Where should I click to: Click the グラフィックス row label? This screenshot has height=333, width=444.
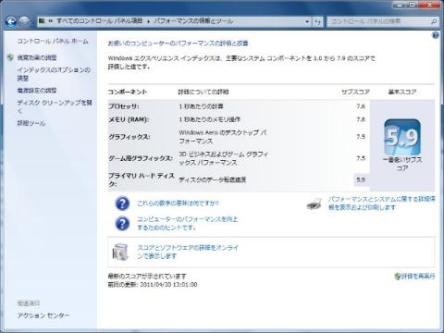point(129,137)
